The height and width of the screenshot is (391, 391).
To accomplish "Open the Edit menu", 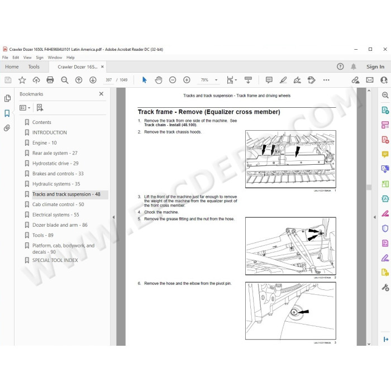I will click(16, 58).
